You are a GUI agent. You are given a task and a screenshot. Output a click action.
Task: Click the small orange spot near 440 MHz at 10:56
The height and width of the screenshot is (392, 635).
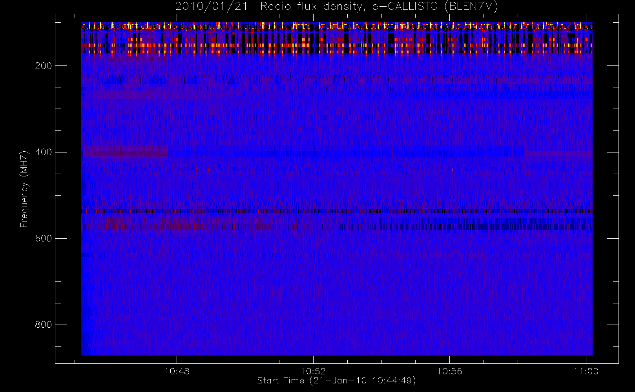pyautogui.click(x=452, y=170)
